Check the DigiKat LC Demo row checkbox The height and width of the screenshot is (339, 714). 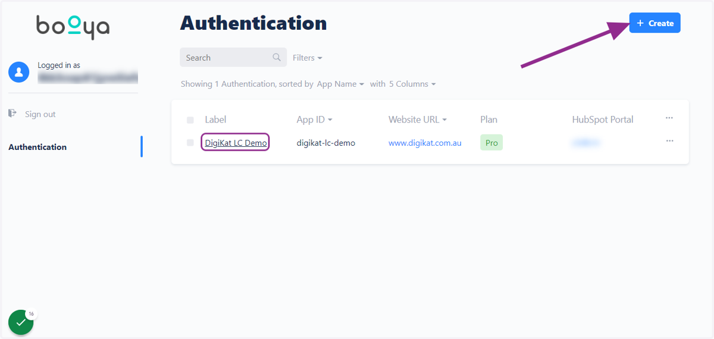point(190,143)
